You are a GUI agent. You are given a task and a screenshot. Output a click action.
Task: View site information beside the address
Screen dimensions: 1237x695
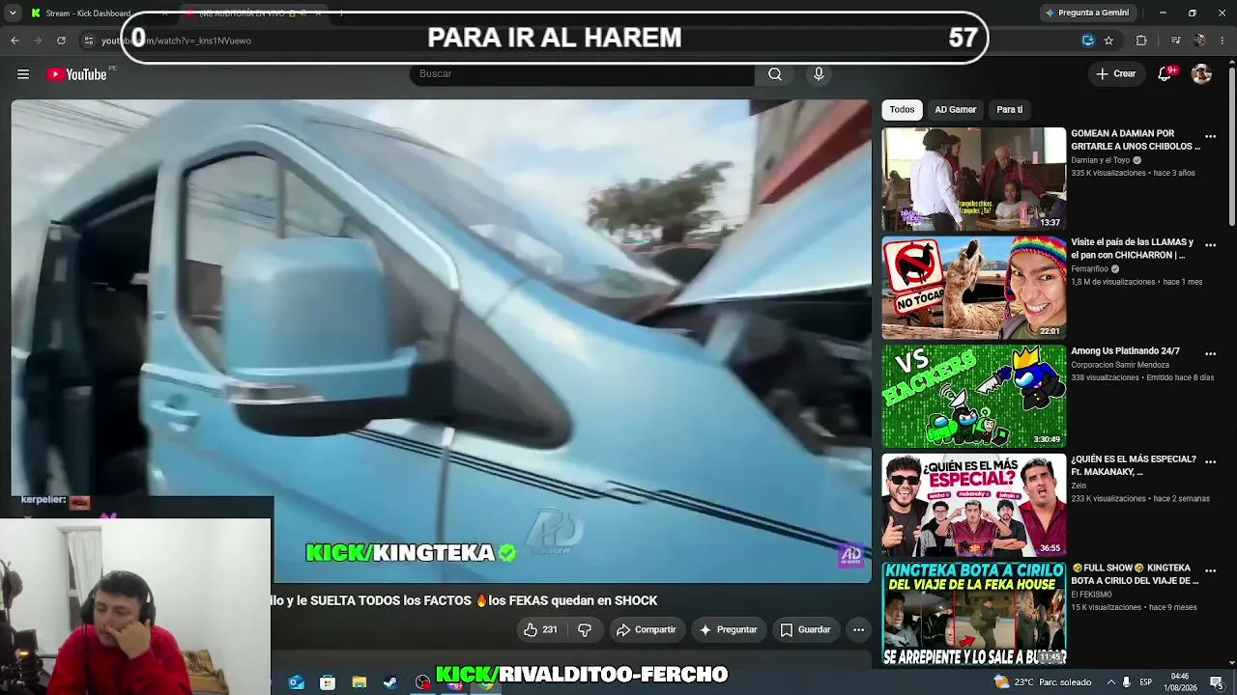[x=88, y=41]
